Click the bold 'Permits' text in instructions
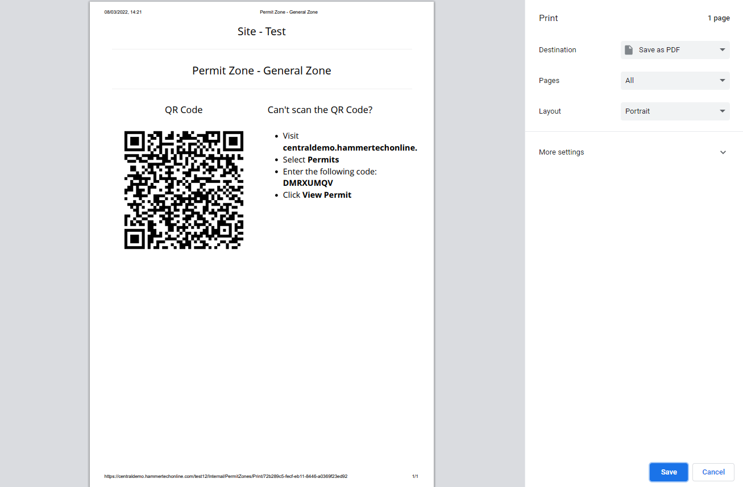This screenshot has height=487, width=743. (323, 160)
